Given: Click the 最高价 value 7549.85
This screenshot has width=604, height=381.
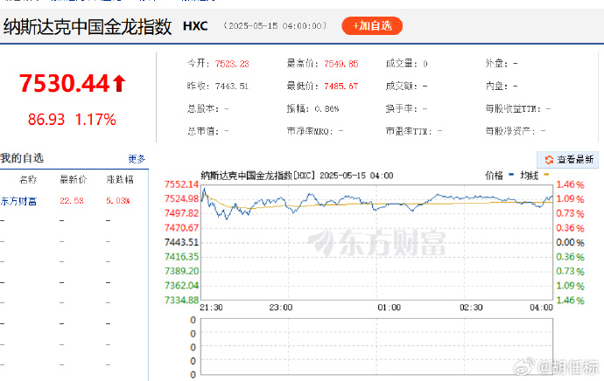Looking at the screenshot, I should coord(341,64).
